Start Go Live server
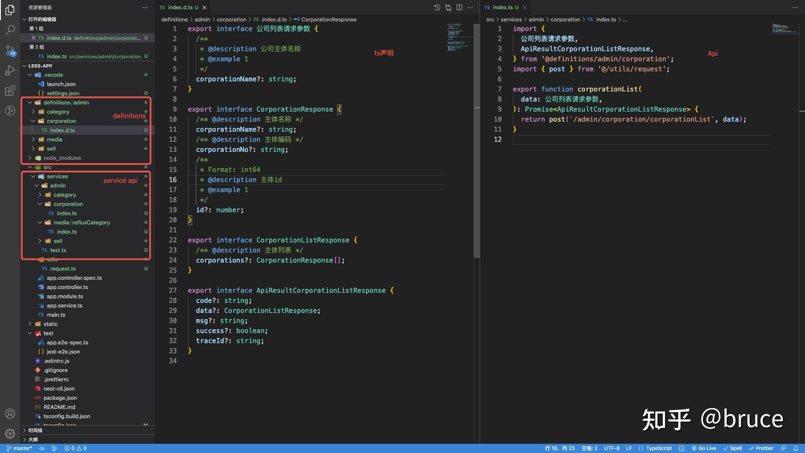Viewport: 805px width, 453px height. pyautogui.click(x=704, y=448)
